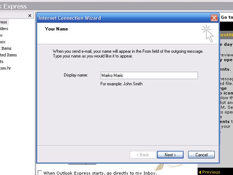This screenshot has width=233, height=175.
Task: Click the Next button in the wizard
Action: [170, 155]
